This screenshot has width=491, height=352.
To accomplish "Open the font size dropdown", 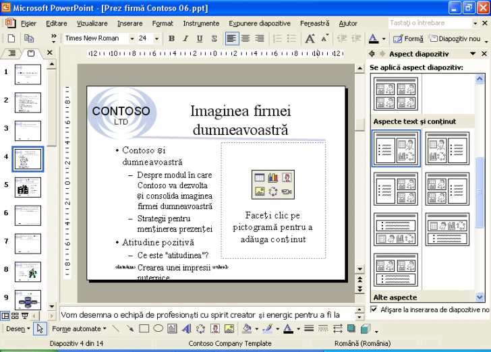I will pos(156,38).
